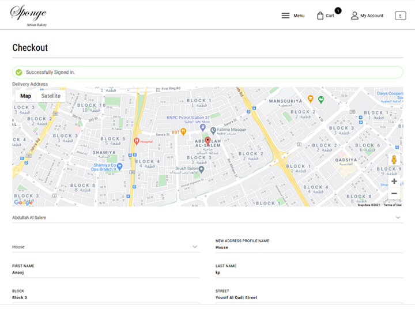Zoom out the map with minus

coord(394,193)
